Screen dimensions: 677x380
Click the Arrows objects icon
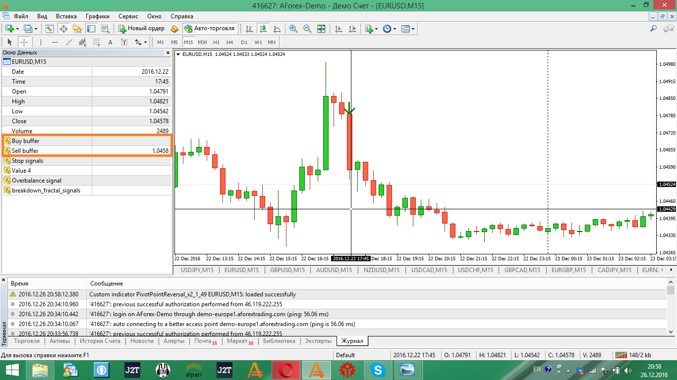click(x=138, y=42)
